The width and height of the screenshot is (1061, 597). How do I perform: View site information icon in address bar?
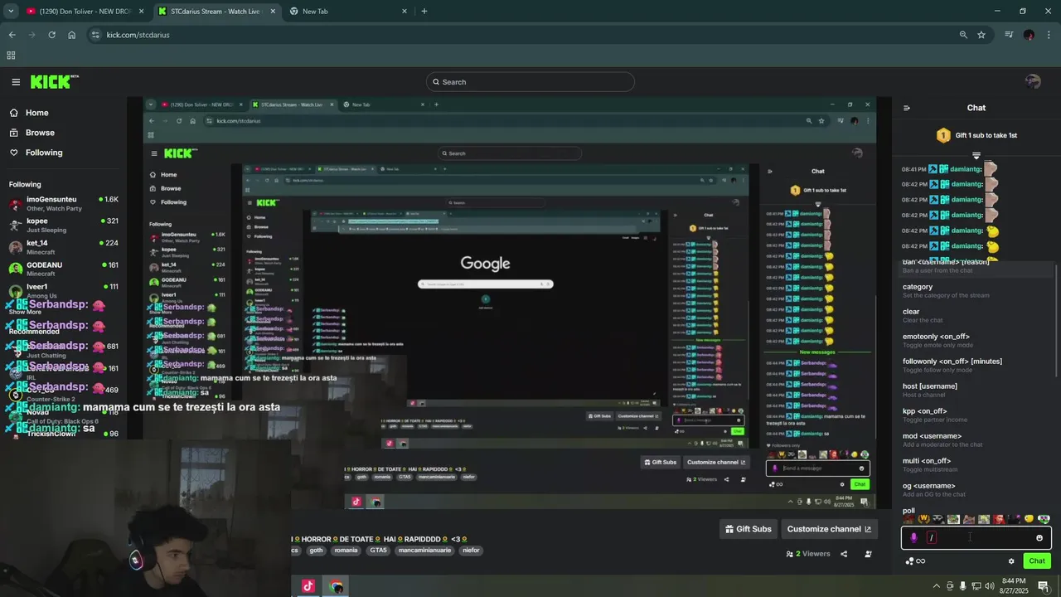tap(95, 35)
